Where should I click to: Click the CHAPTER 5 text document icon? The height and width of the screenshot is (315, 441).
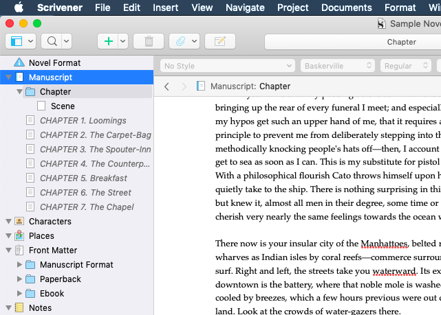tap(30, 178)
